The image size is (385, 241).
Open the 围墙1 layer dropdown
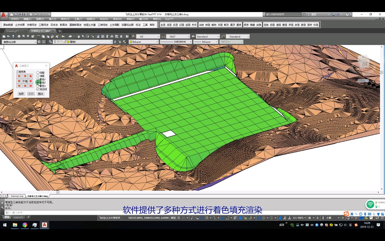click(83, 42)
